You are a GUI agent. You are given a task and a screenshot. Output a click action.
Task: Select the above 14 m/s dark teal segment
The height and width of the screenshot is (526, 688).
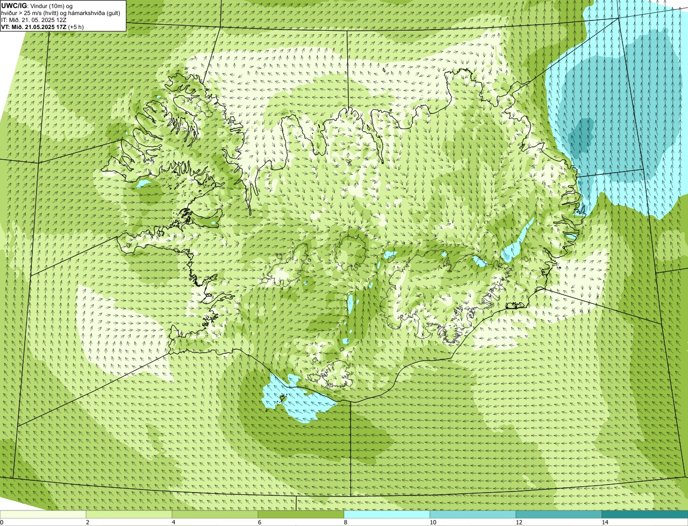point(645,514)
